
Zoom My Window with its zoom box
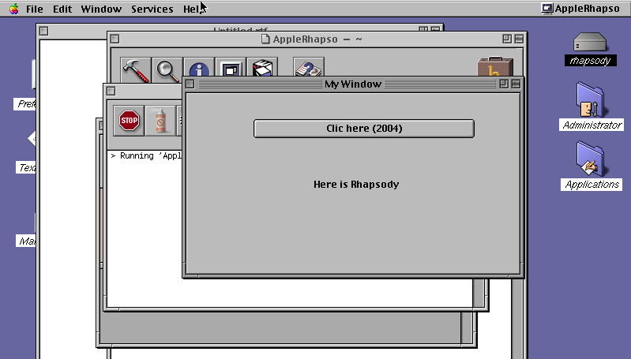coord(503,84)
